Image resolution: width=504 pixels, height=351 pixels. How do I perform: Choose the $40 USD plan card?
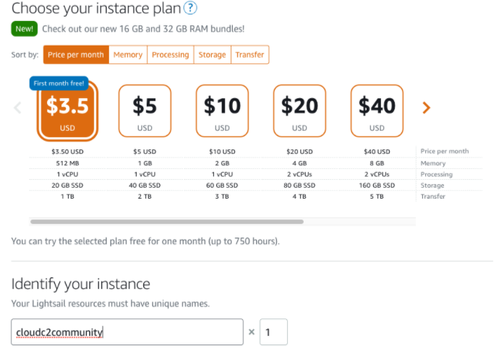pos(377,110)
